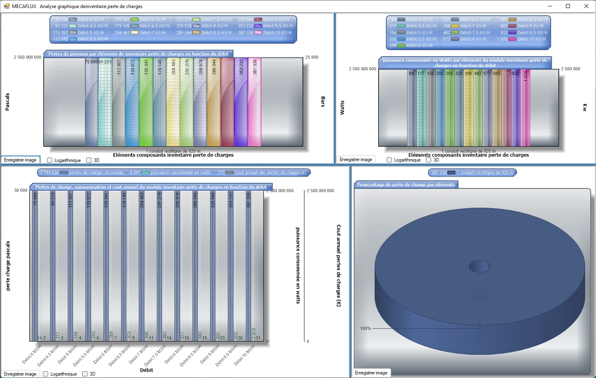Select the swatch for 84 Débit:4 M3/H
The image size is (596, 378).
click(401, 19)
